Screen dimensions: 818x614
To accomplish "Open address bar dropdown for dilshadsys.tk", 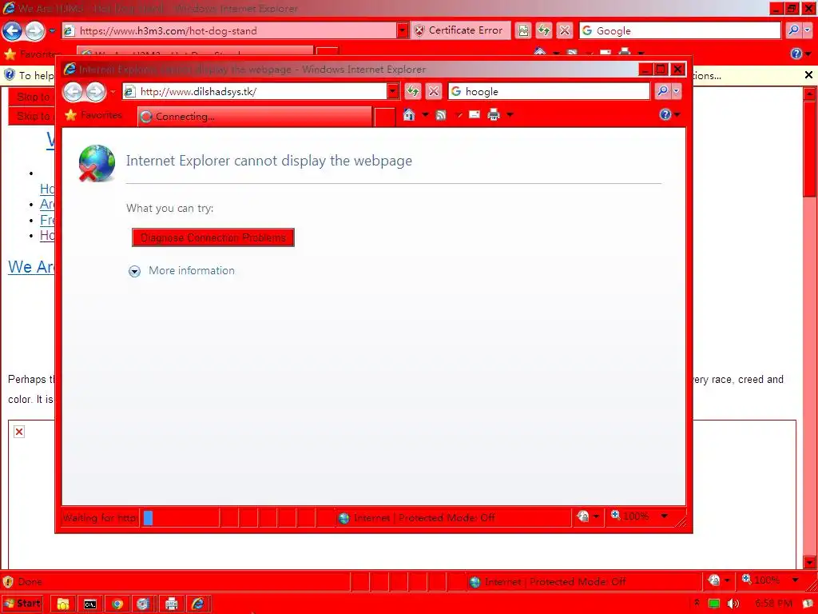I will coord(393,91).
